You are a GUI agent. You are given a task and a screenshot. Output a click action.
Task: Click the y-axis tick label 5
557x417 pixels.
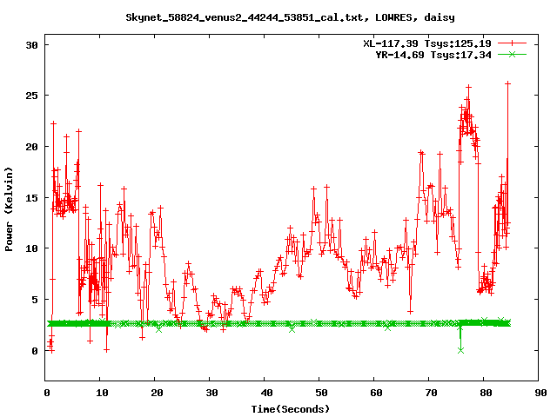(35, 300)
